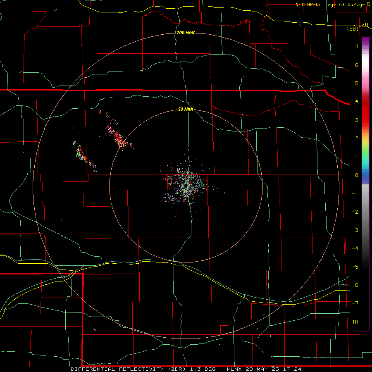Click the "-3" value on the color scale

pos(355,230)
